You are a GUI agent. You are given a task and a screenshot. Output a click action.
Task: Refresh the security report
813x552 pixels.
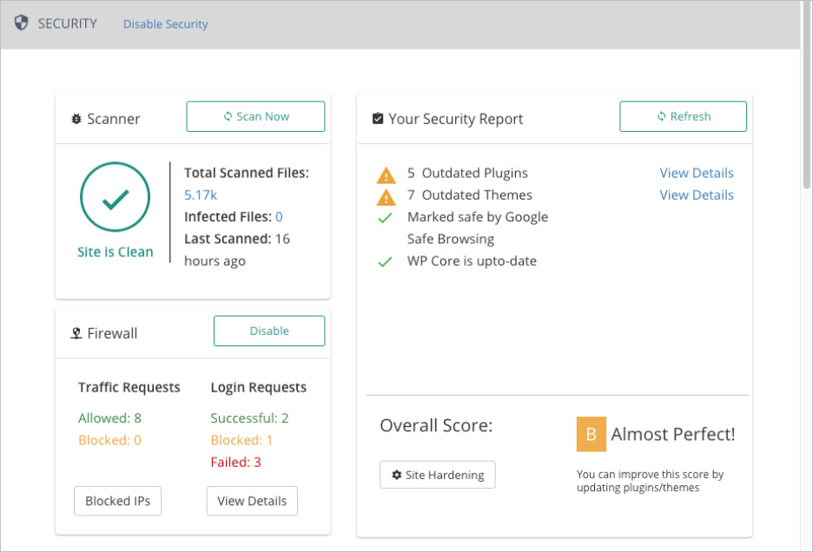coord(683,116)
